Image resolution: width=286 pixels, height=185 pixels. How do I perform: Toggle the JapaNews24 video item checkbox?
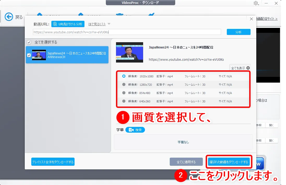tap(29, 55)
